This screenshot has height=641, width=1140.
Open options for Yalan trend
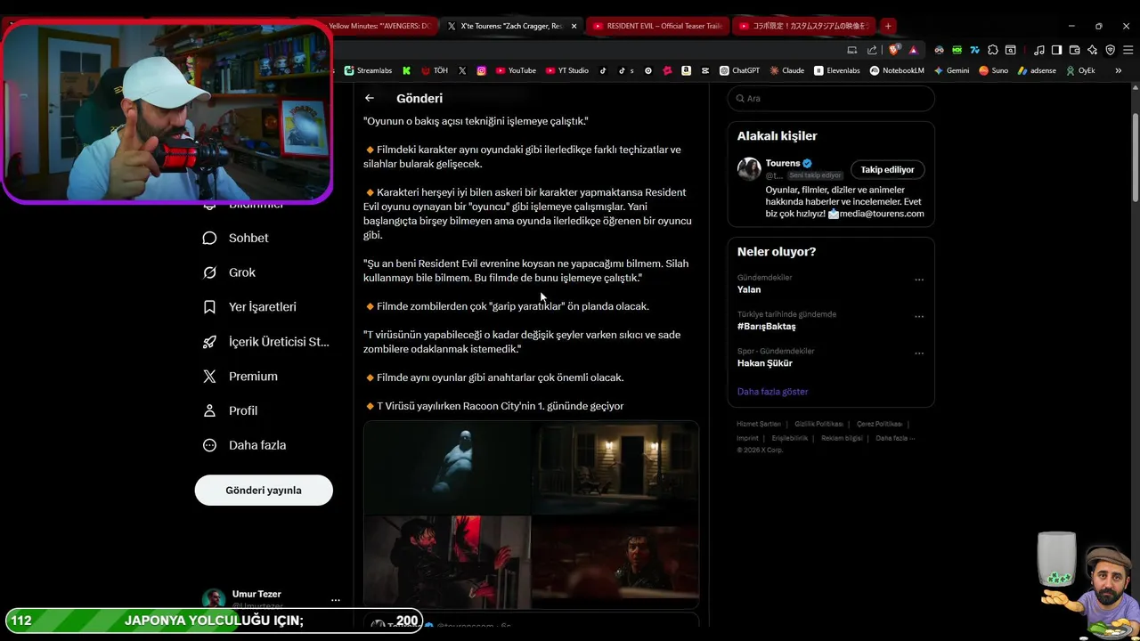click(919, 280)
